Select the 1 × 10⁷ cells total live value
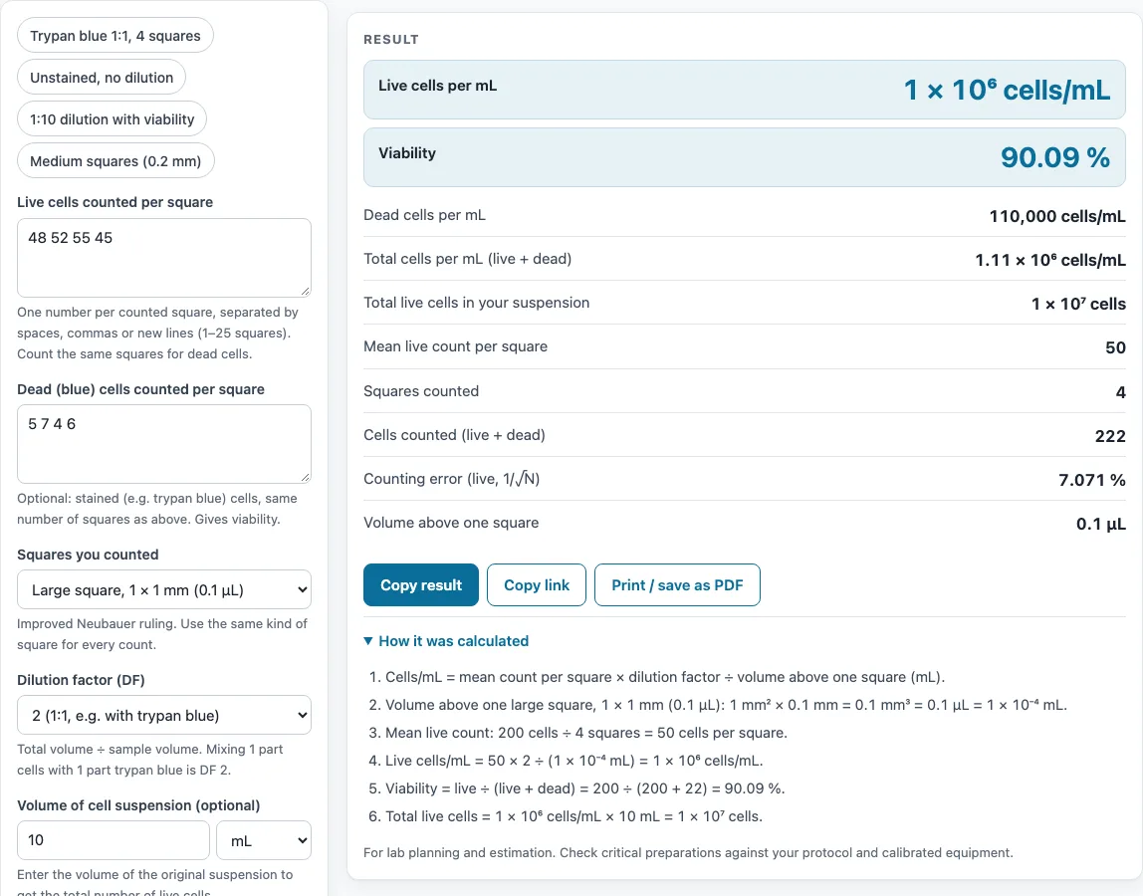Image resolution: width=1143 pixels, height=896 pixels. (1078, 304)
